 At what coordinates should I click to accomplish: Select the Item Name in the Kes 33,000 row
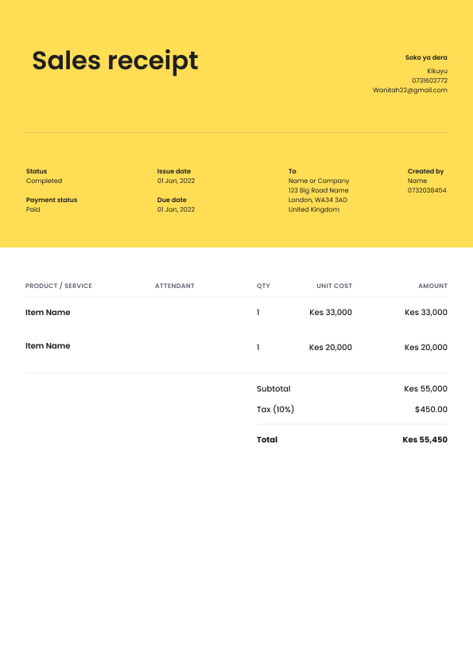pos(48,313)
